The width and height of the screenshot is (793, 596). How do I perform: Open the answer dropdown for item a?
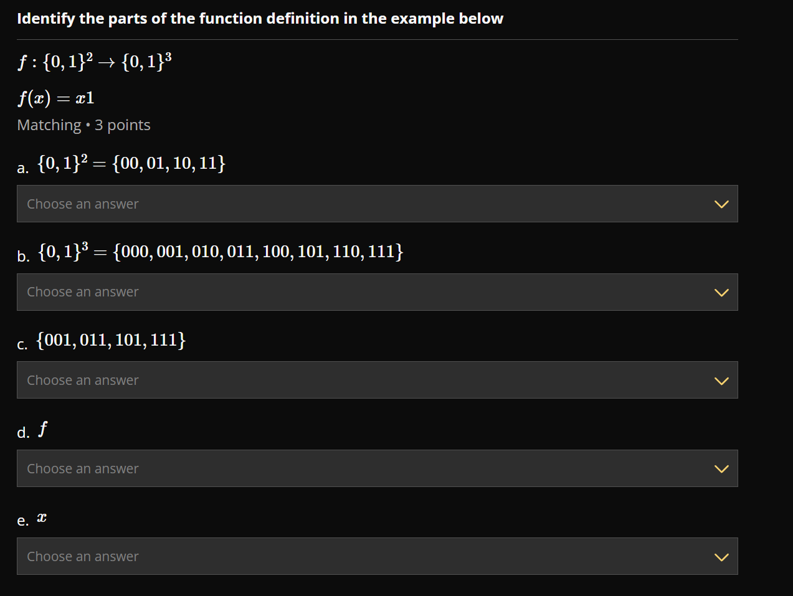click(x=377, y=204)
